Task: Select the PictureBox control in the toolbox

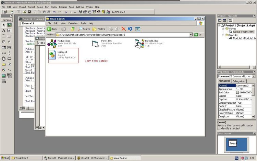Action: 9,25
